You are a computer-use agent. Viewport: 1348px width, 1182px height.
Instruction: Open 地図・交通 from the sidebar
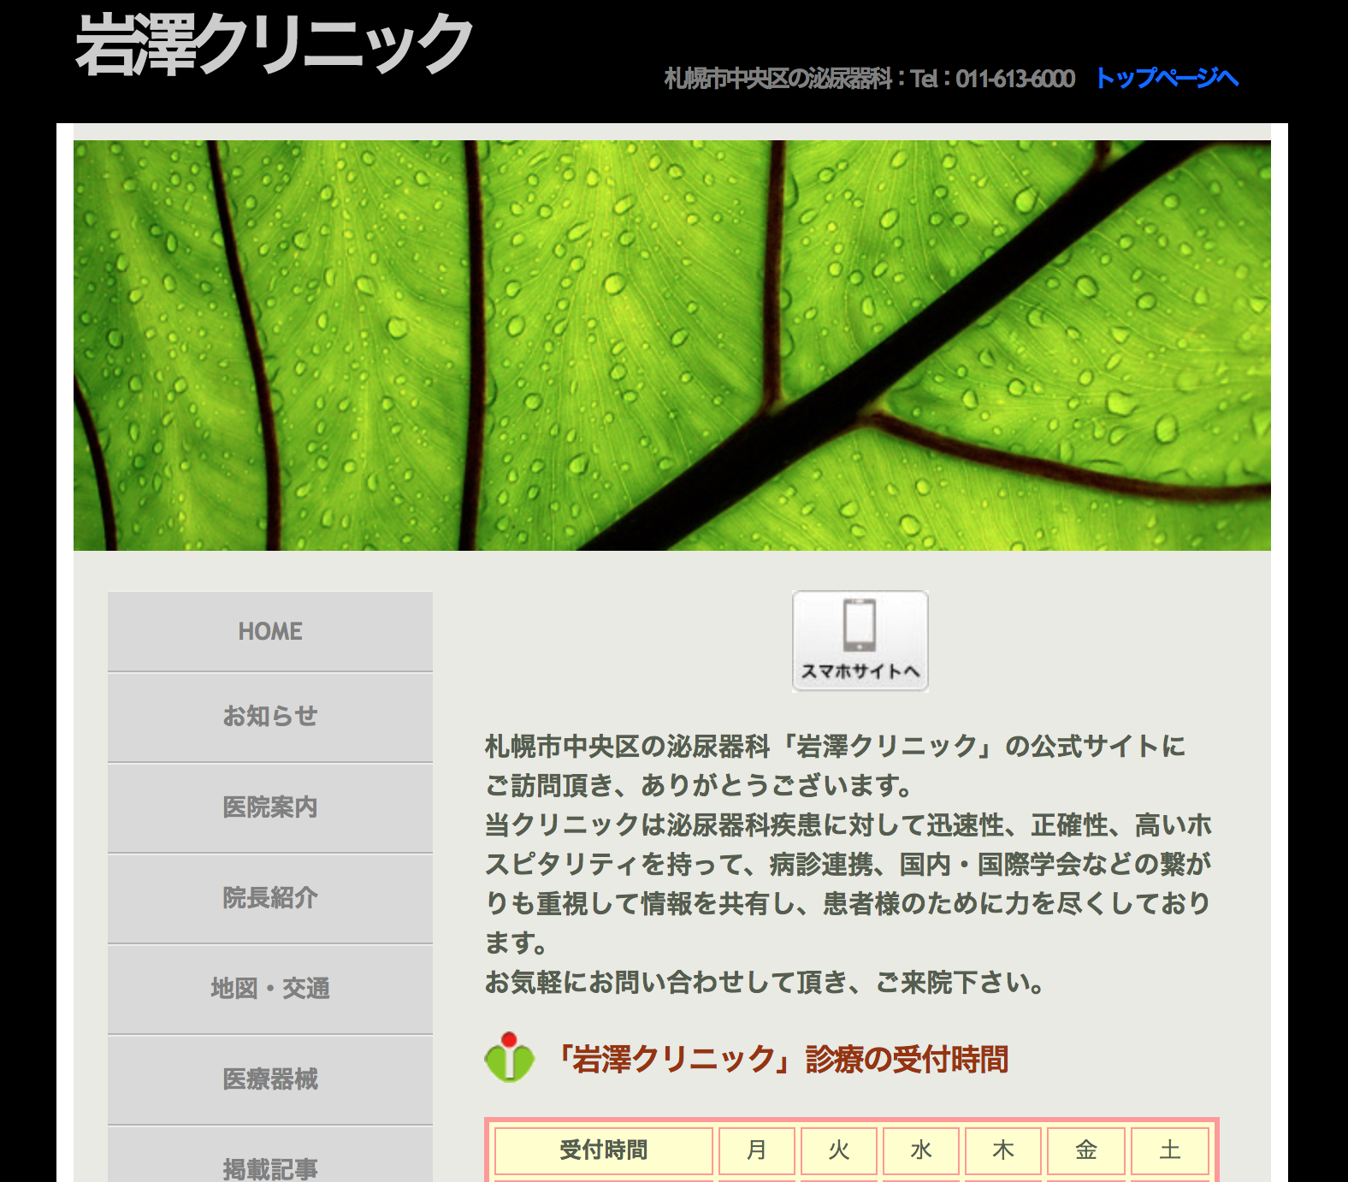click(270, 989)
